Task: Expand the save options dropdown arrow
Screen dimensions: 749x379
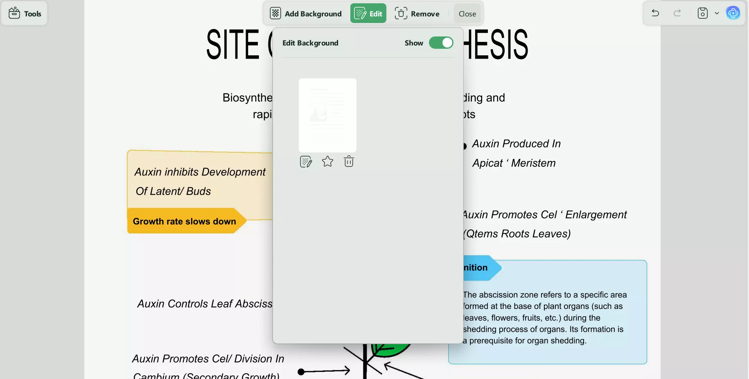Action: pyautogui.click(x=717, y=13)
